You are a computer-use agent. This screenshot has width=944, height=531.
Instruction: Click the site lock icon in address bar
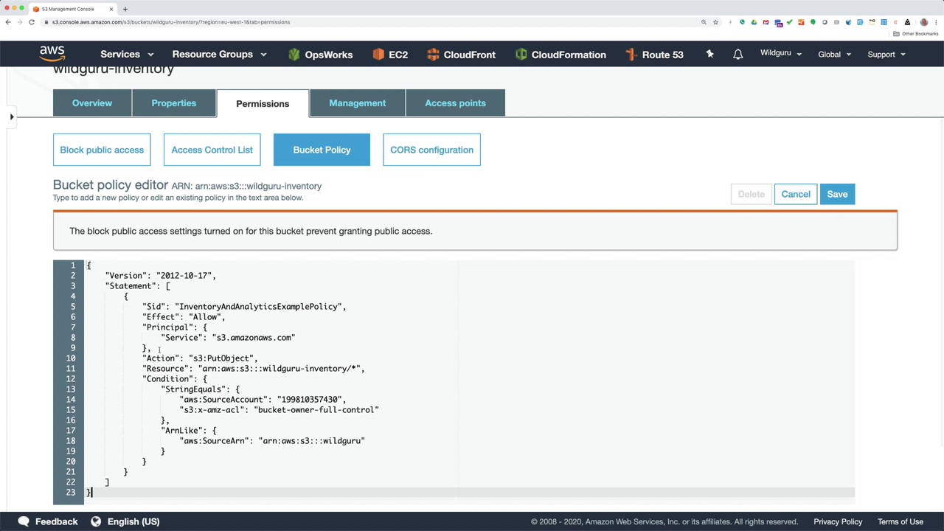(46, 22)
